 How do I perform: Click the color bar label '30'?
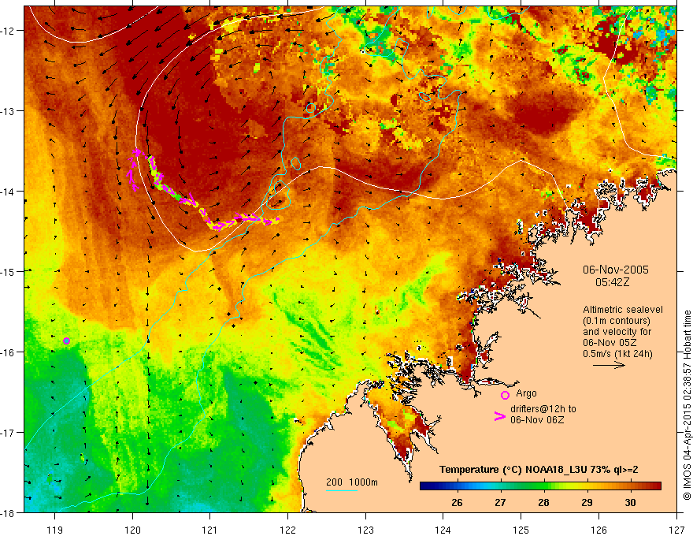[x=630, y=502]
